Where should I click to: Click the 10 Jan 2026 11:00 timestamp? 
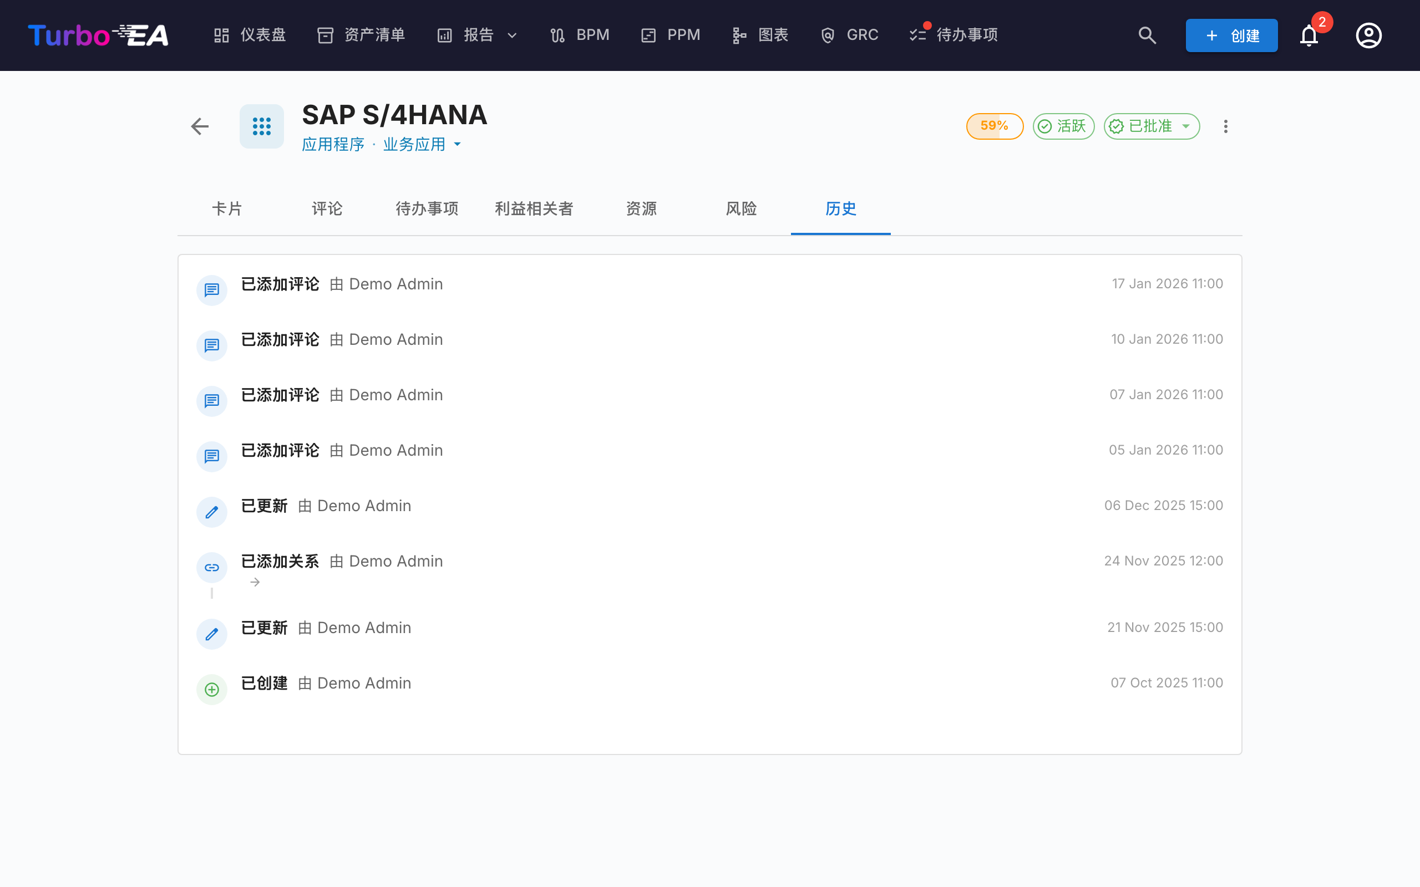point(1167,339)
